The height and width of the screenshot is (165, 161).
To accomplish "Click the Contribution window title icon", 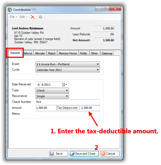I will (x=10, y=10).
